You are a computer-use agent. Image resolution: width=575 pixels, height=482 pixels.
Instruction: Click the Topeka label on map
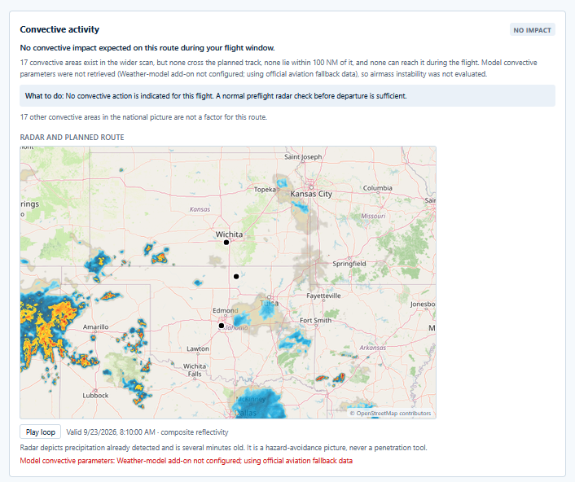pyautogui.click(x=265, y=190)
